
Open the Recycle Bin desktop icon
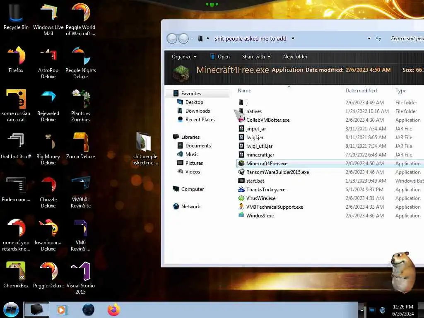(x=16, y=17)
